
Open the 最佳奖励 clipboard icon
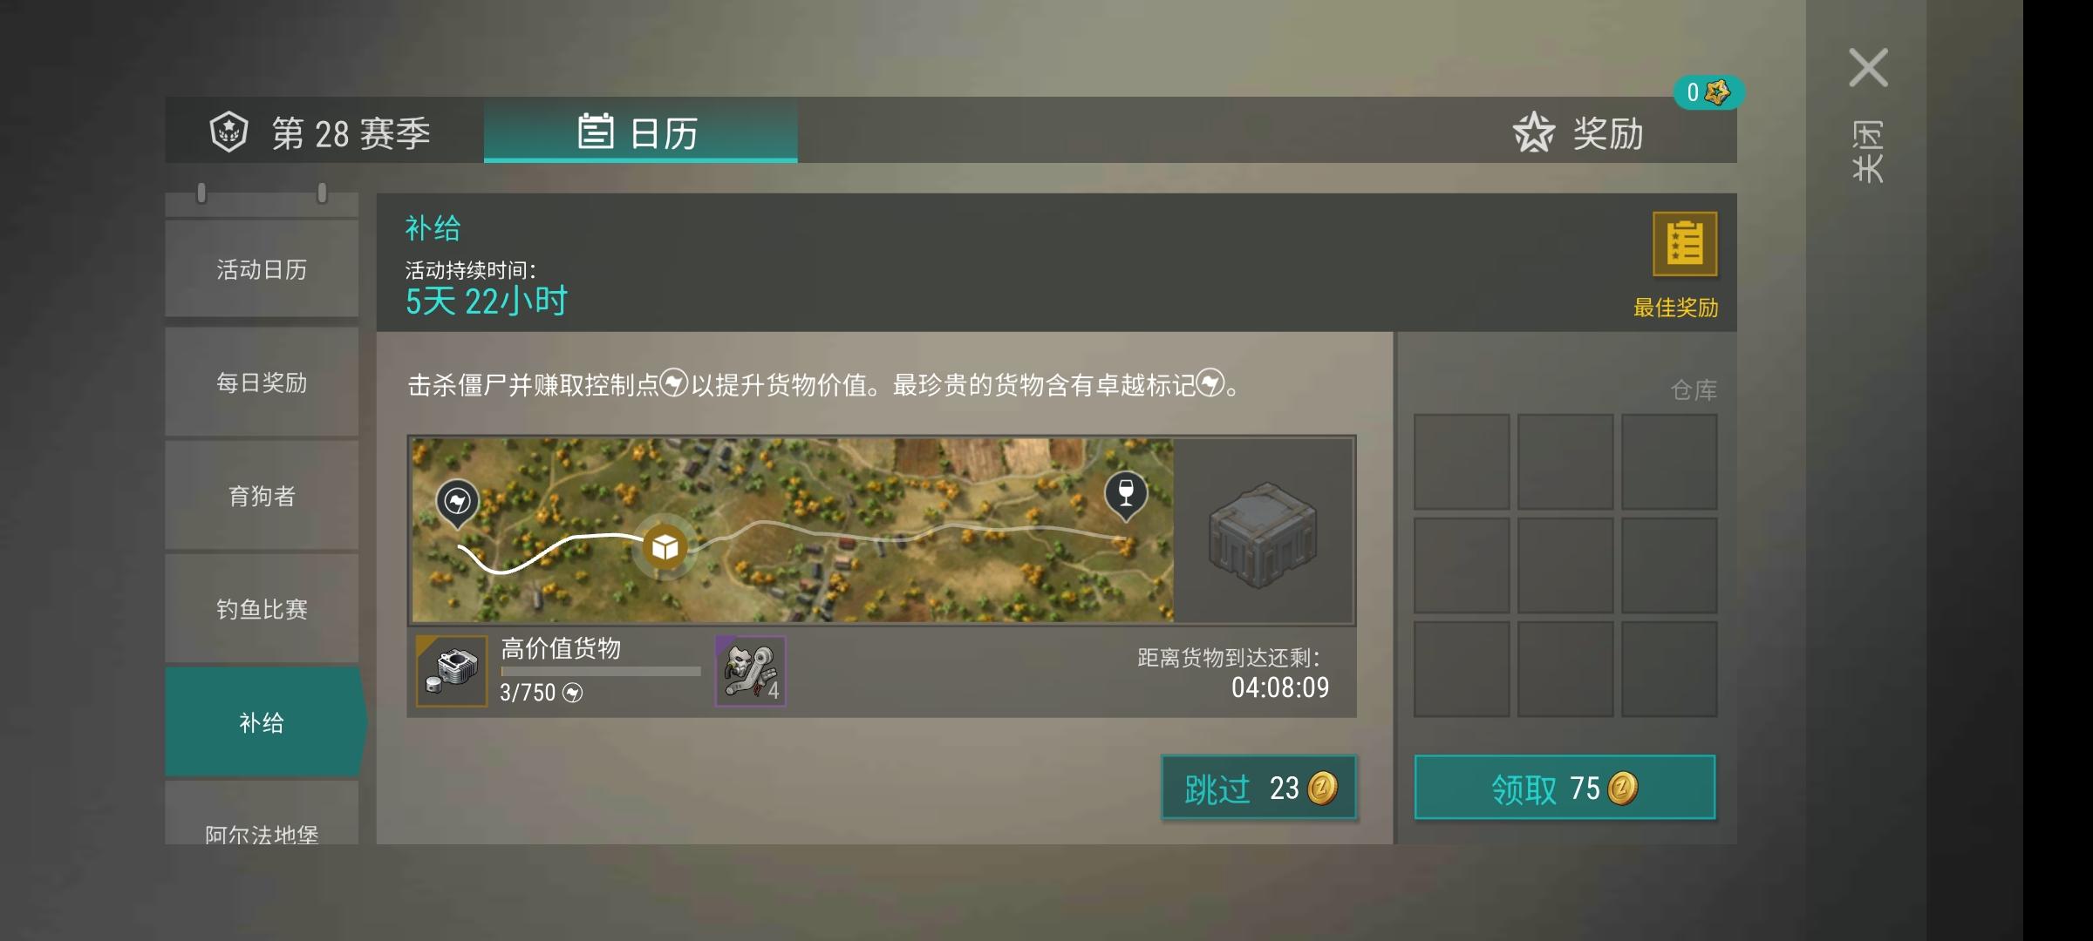(1685, 244)
